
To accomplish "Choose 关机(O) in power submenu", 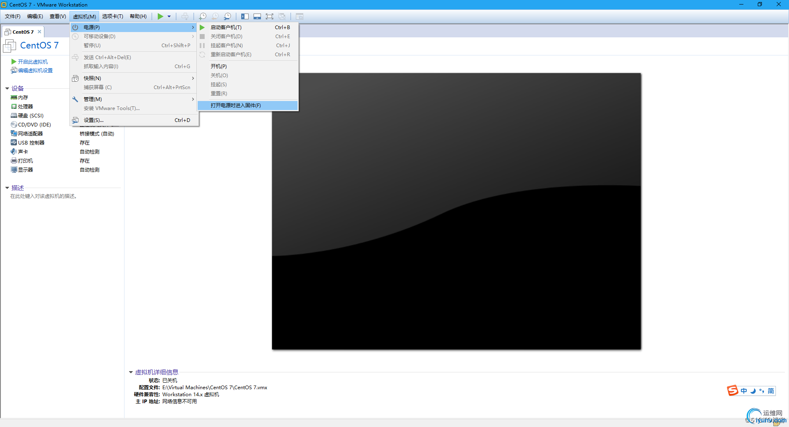I will pyautogui.click(x=248, y=75).
